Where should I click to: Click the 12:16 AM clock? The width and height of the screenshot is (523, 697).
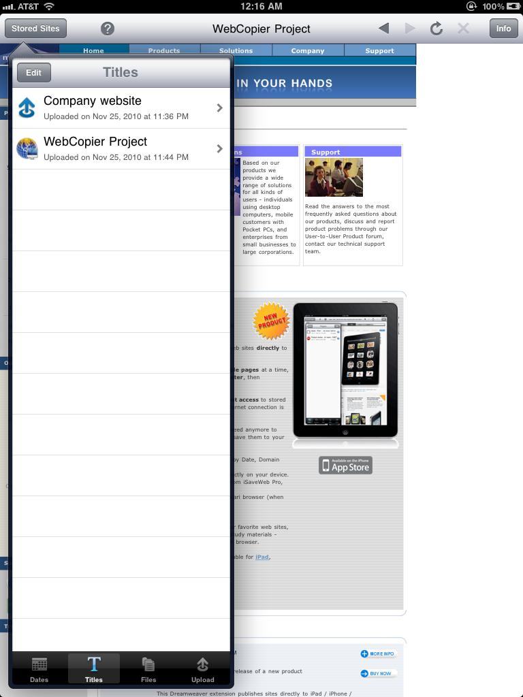point(261,6)
